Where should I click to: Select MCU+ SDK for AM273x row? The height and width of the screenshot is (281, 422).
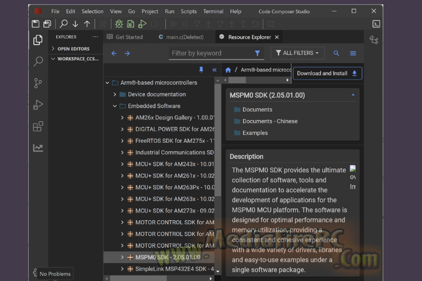point(159,211)
